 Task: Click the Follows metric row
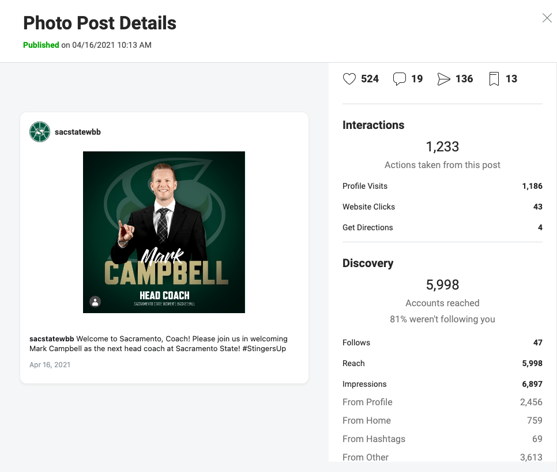442,342
